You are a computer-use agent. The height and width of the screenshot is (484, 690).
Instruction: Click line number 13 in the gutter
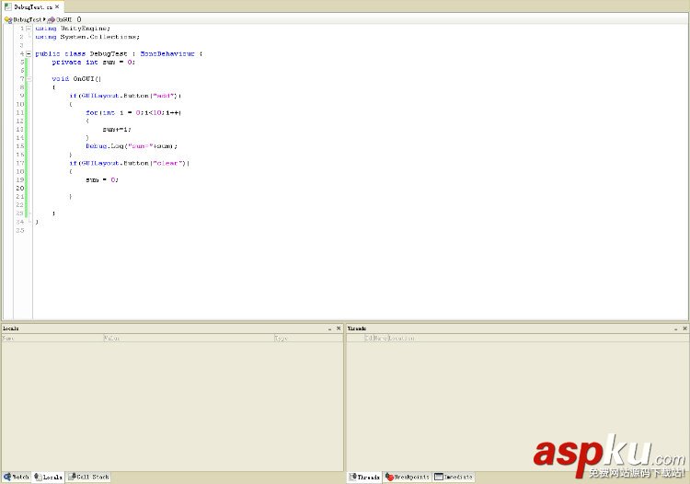pyautogui.click(x=20, y=130)
